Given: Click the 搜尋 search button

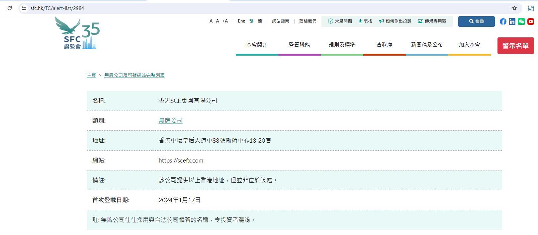Looking at the screenshot, I should (476, 22).
